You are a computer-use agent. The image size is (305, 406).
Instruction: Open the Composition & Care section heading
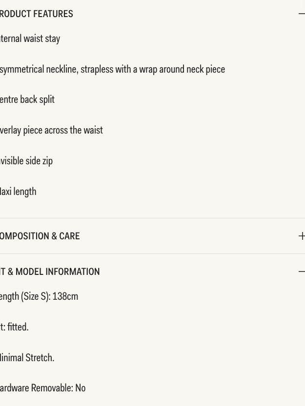tap(40, 236)
